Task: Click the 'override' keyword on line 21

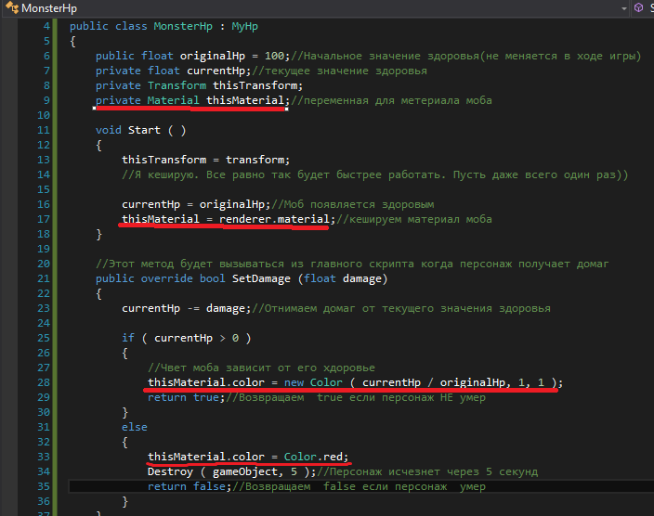Action: [x=167, y=278]
